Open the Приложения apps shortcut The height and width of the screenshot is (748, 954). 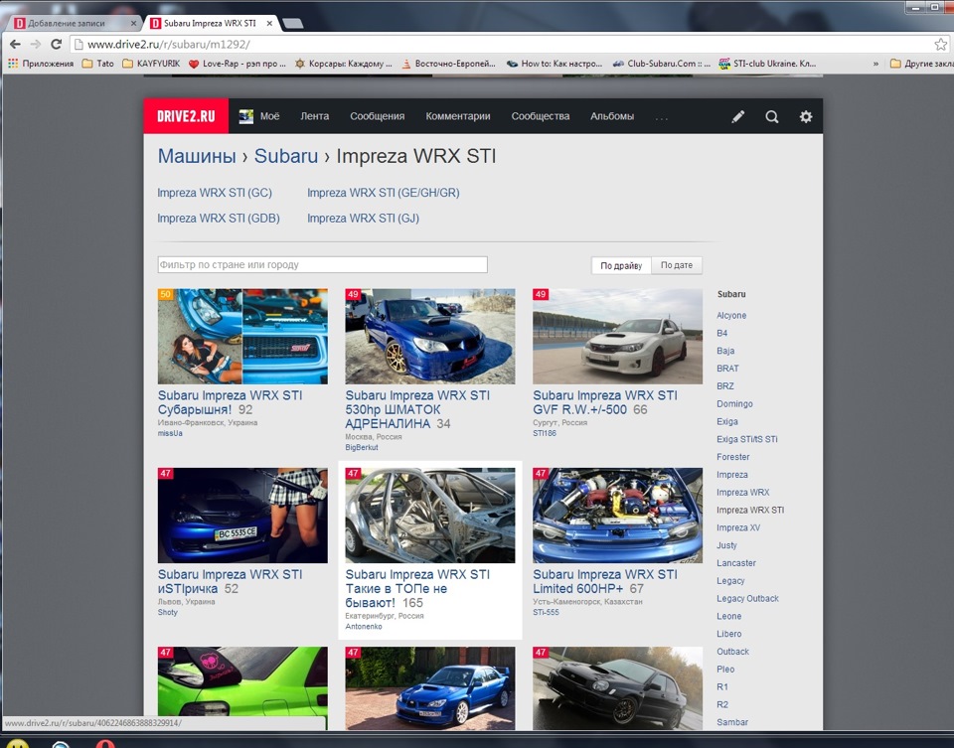(x=41, y=64)
